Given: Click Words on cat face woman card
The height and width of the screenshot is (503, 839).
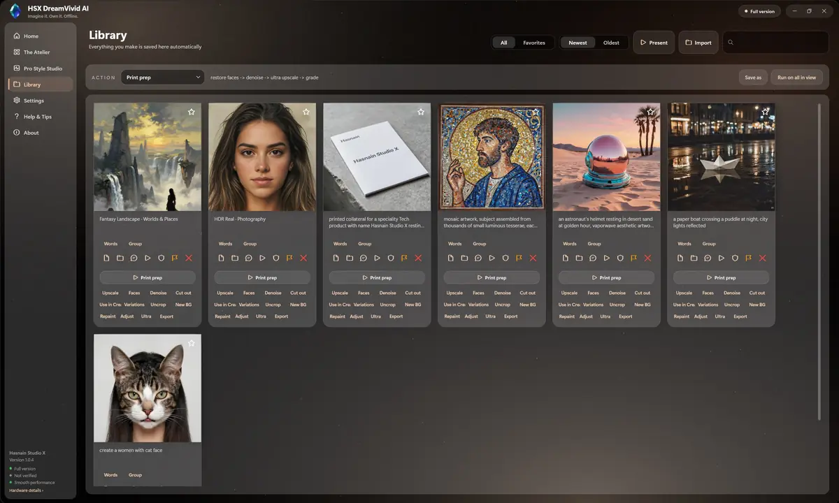Looking at the screenshot, I should coord(110,475).
